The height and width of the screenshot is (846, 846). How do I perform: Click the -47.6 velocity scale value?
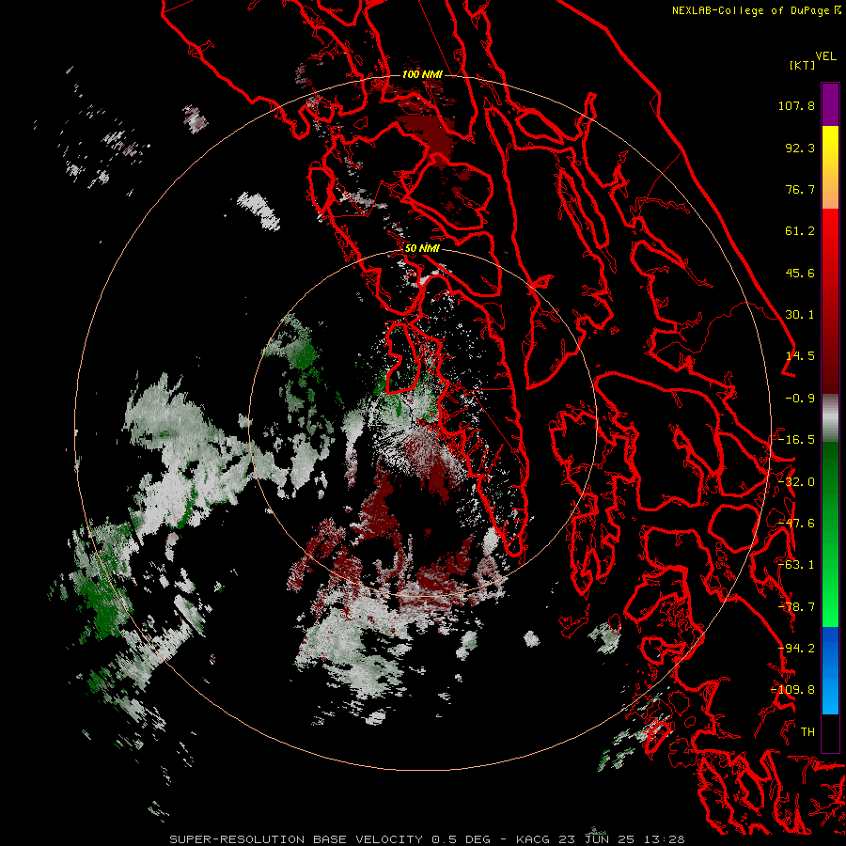tap(796, 524)
